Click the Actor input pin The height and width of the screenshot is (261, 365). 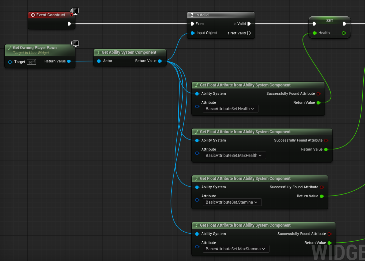click(x=99, y=61)
